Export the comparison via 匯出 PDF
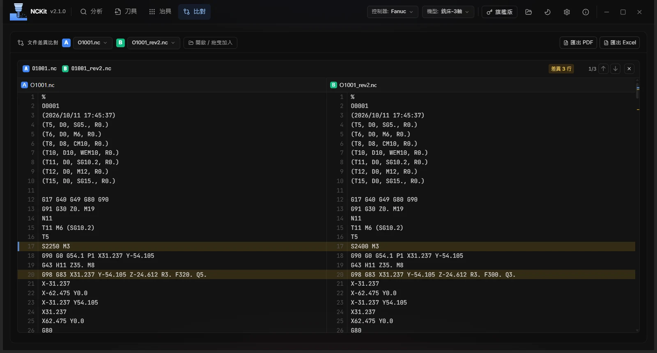657x353 pixels. click(578, 43)
